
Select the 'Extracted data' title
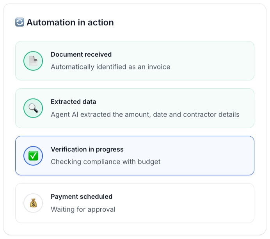pos(73,102)
